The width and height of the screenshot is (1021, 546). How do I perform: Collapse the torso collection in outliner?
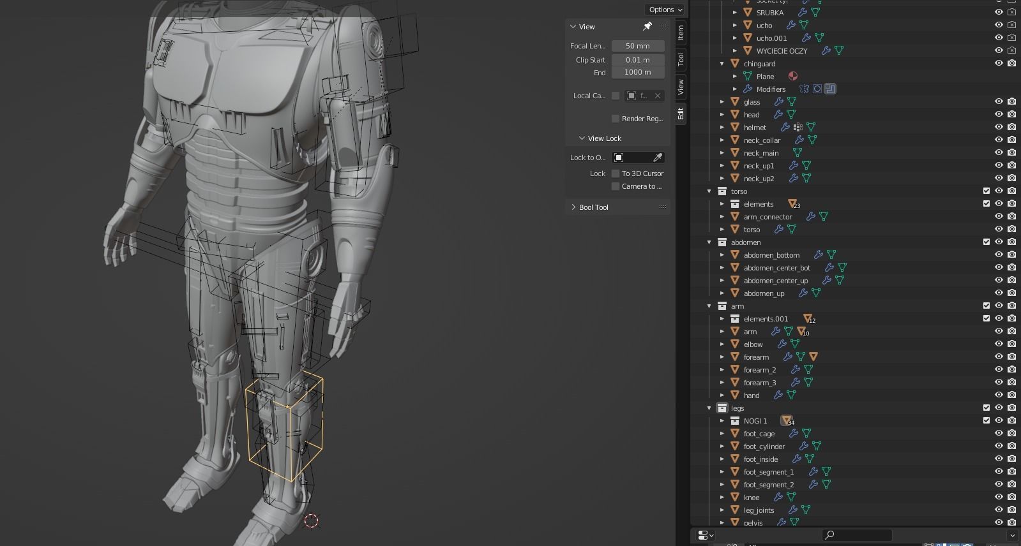709,191
